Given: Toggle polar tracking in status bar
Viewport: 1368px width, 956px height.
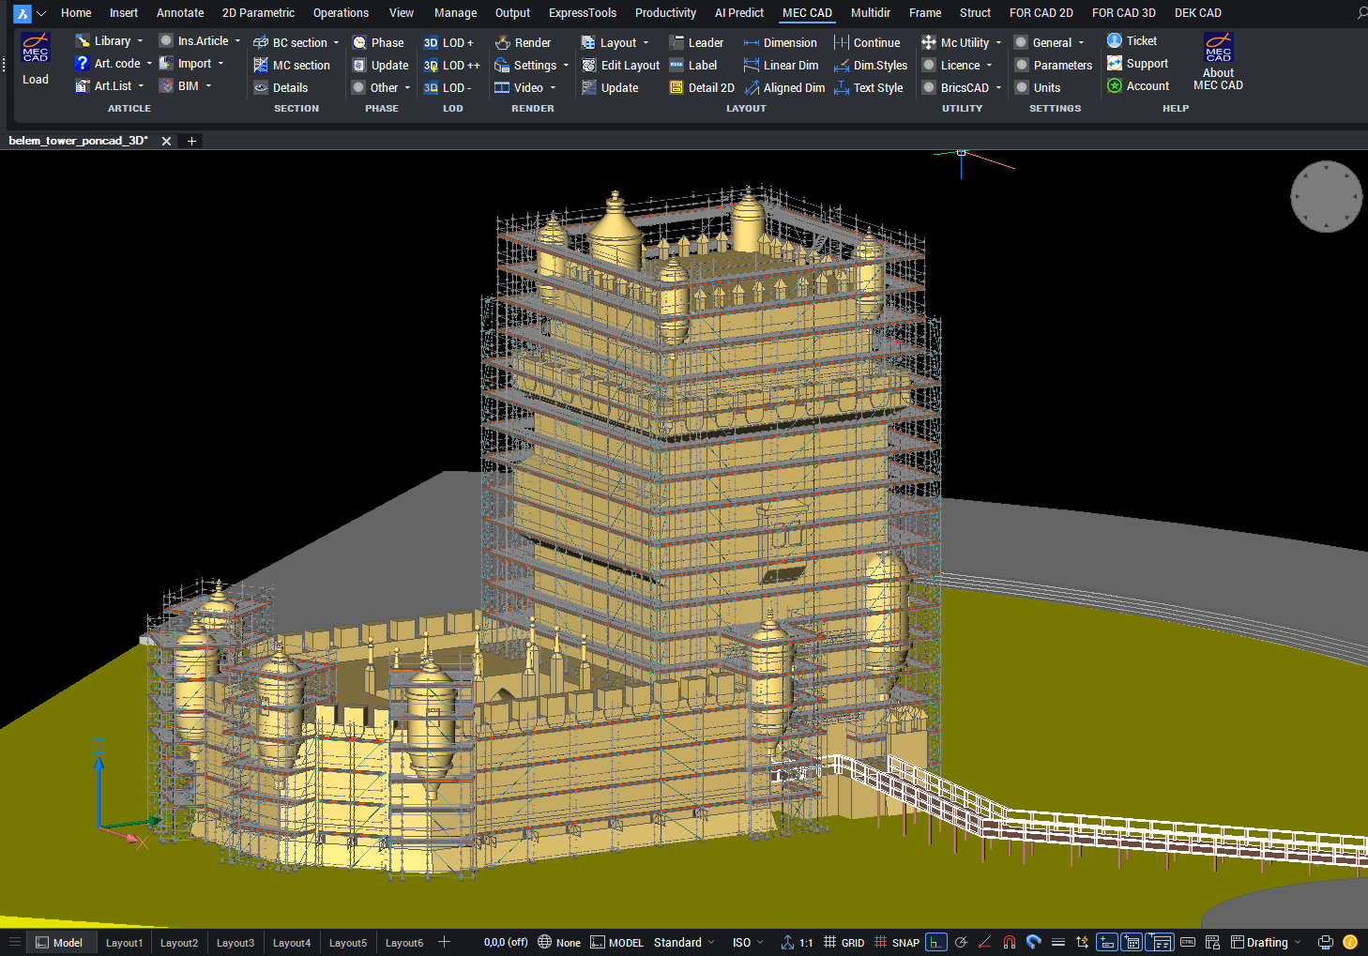Looking at the screenshot, I should (x=961, y=943).
